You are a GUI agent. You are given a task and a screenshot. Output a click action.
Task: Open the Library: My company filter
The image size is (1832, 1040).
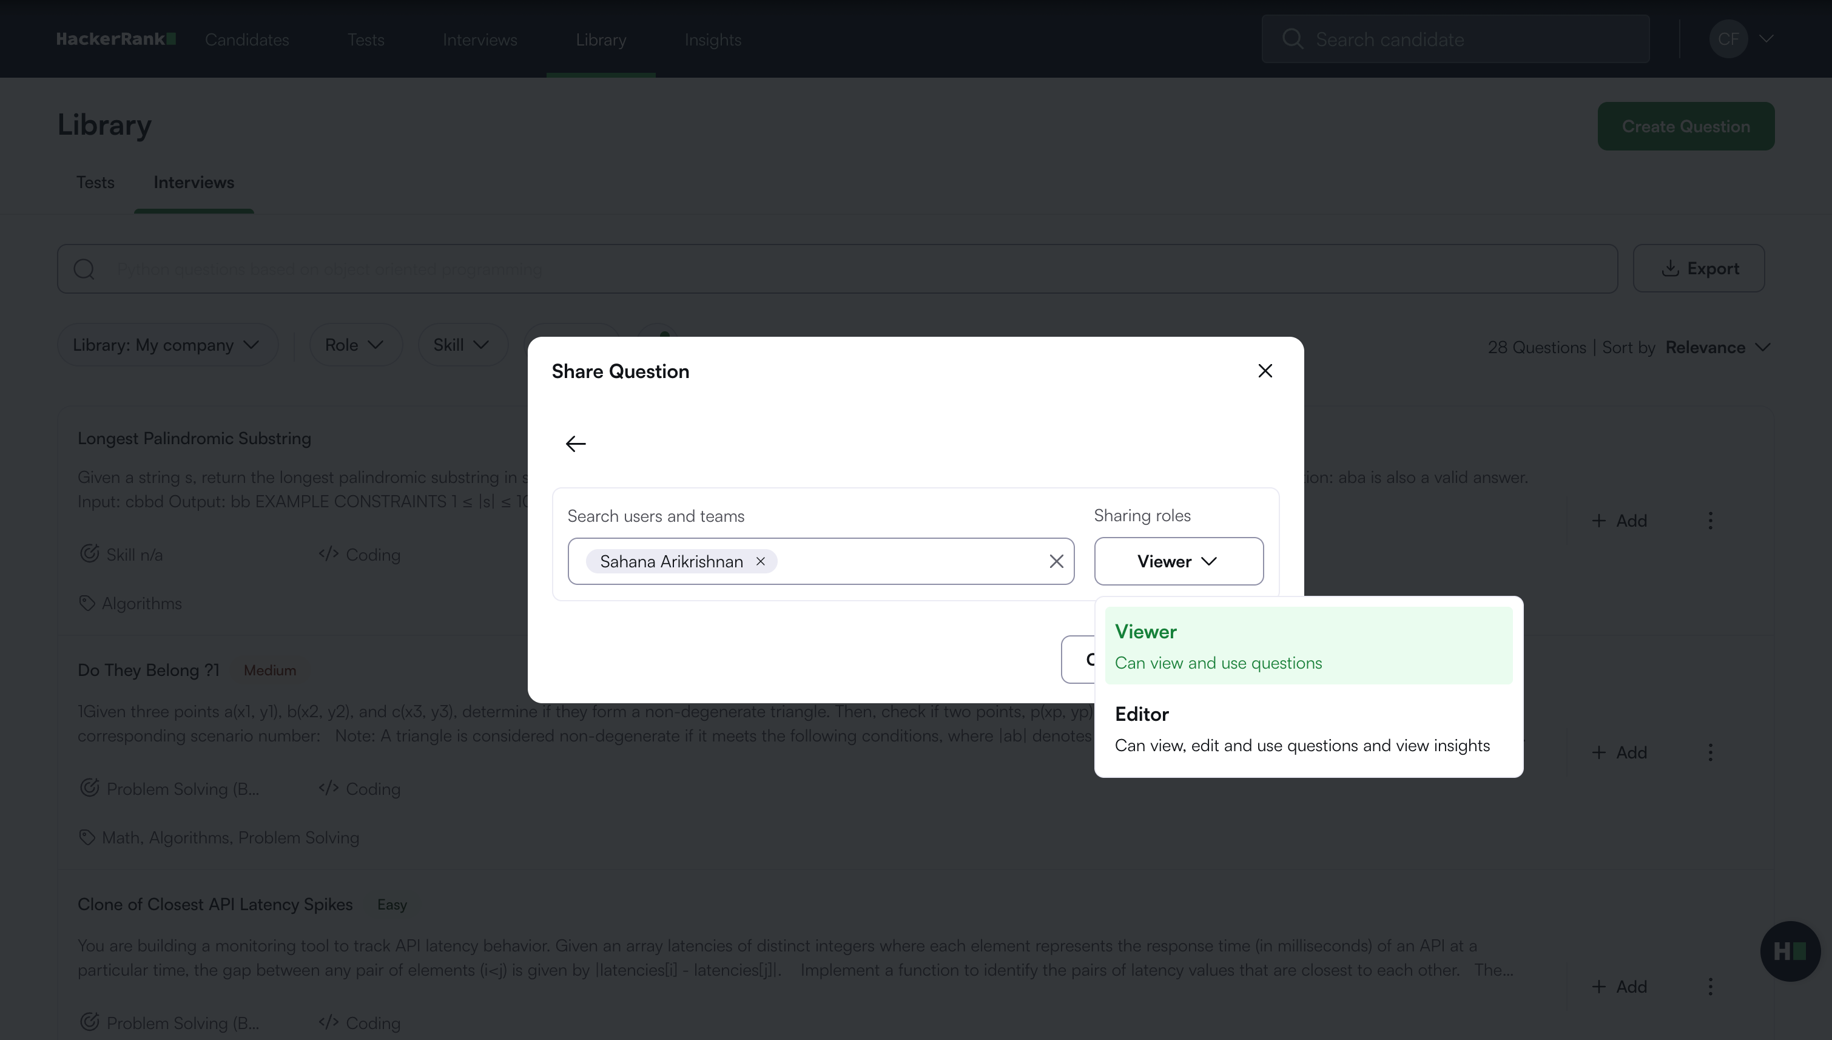[166, 345]
